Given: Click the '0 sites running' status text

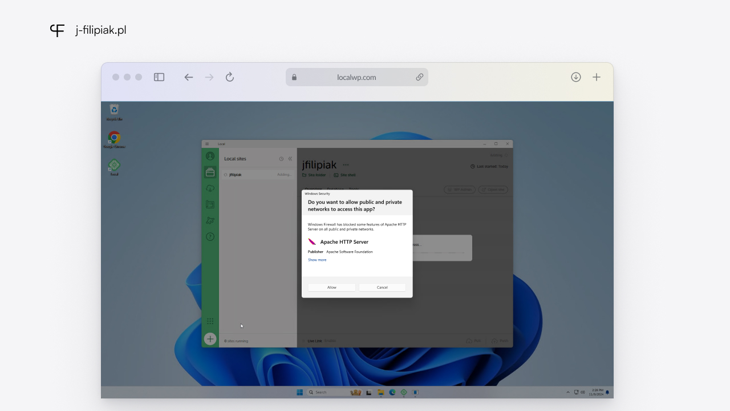Looking at the screenshot, I should [x=236, y=341].
